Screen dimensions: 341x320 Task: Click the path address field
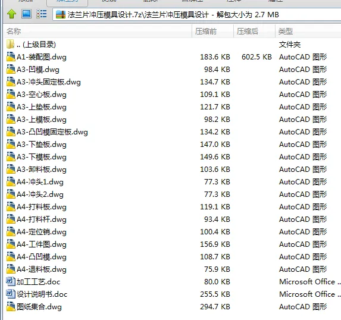pyautogui.click(x=196, y=14)
